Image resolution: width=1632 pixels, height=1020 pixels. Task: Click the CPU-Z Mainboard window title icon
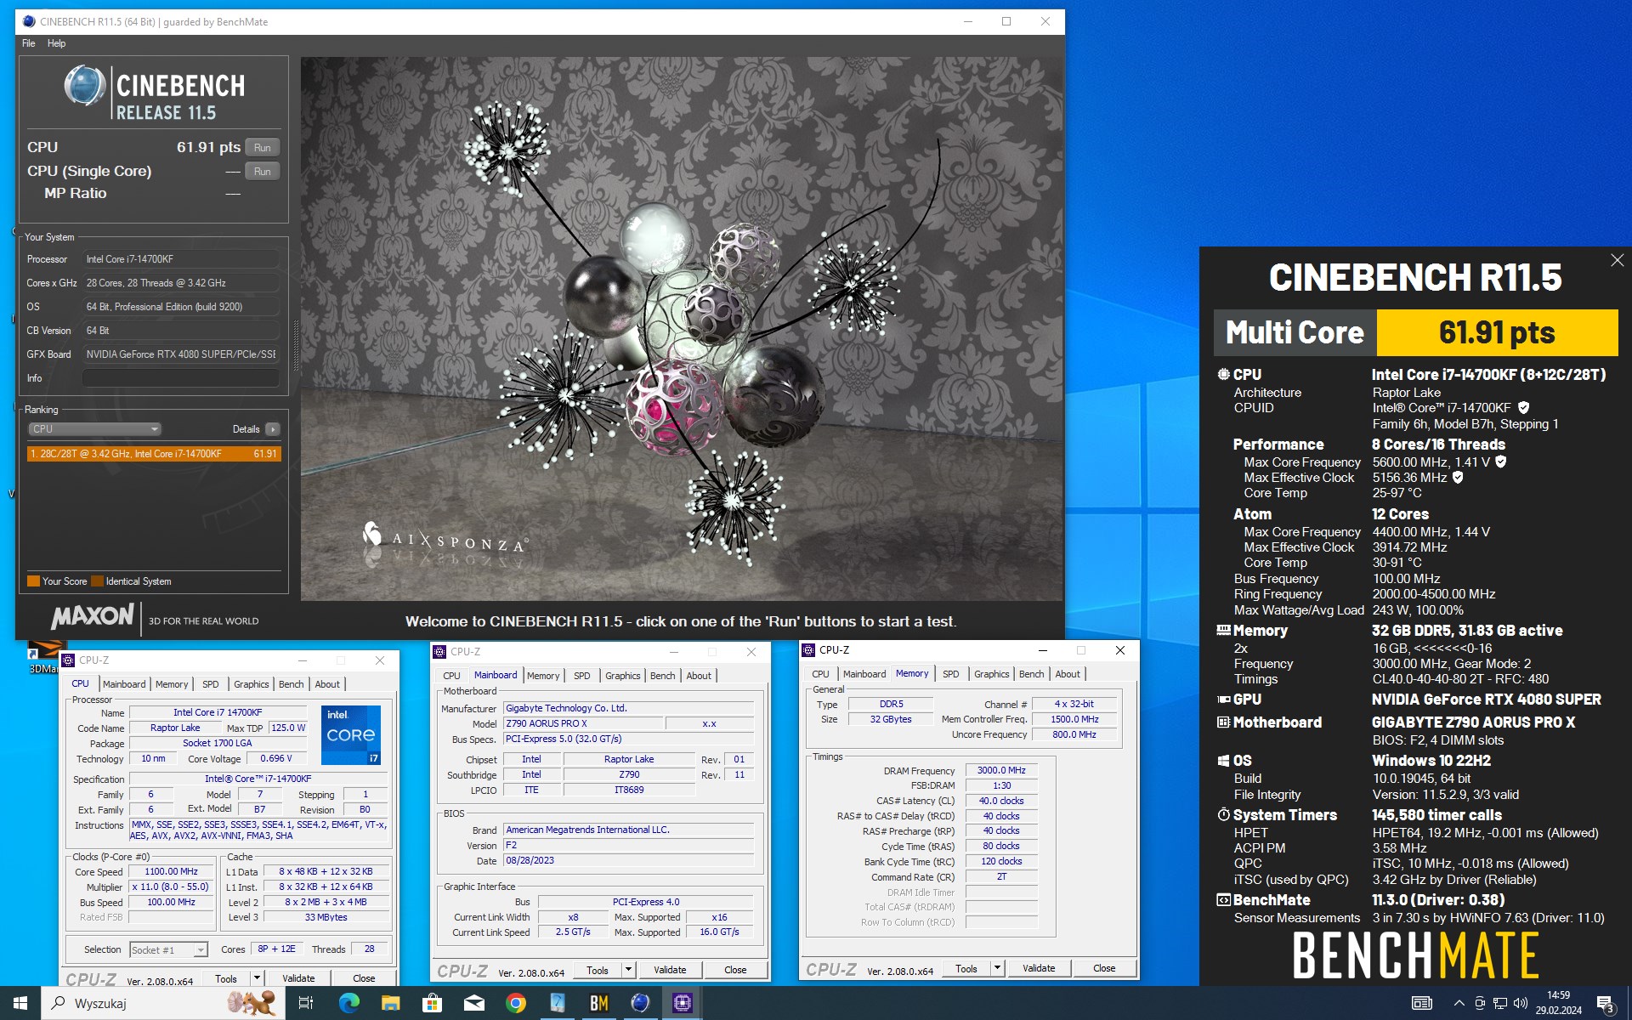[x=439, y=652]
